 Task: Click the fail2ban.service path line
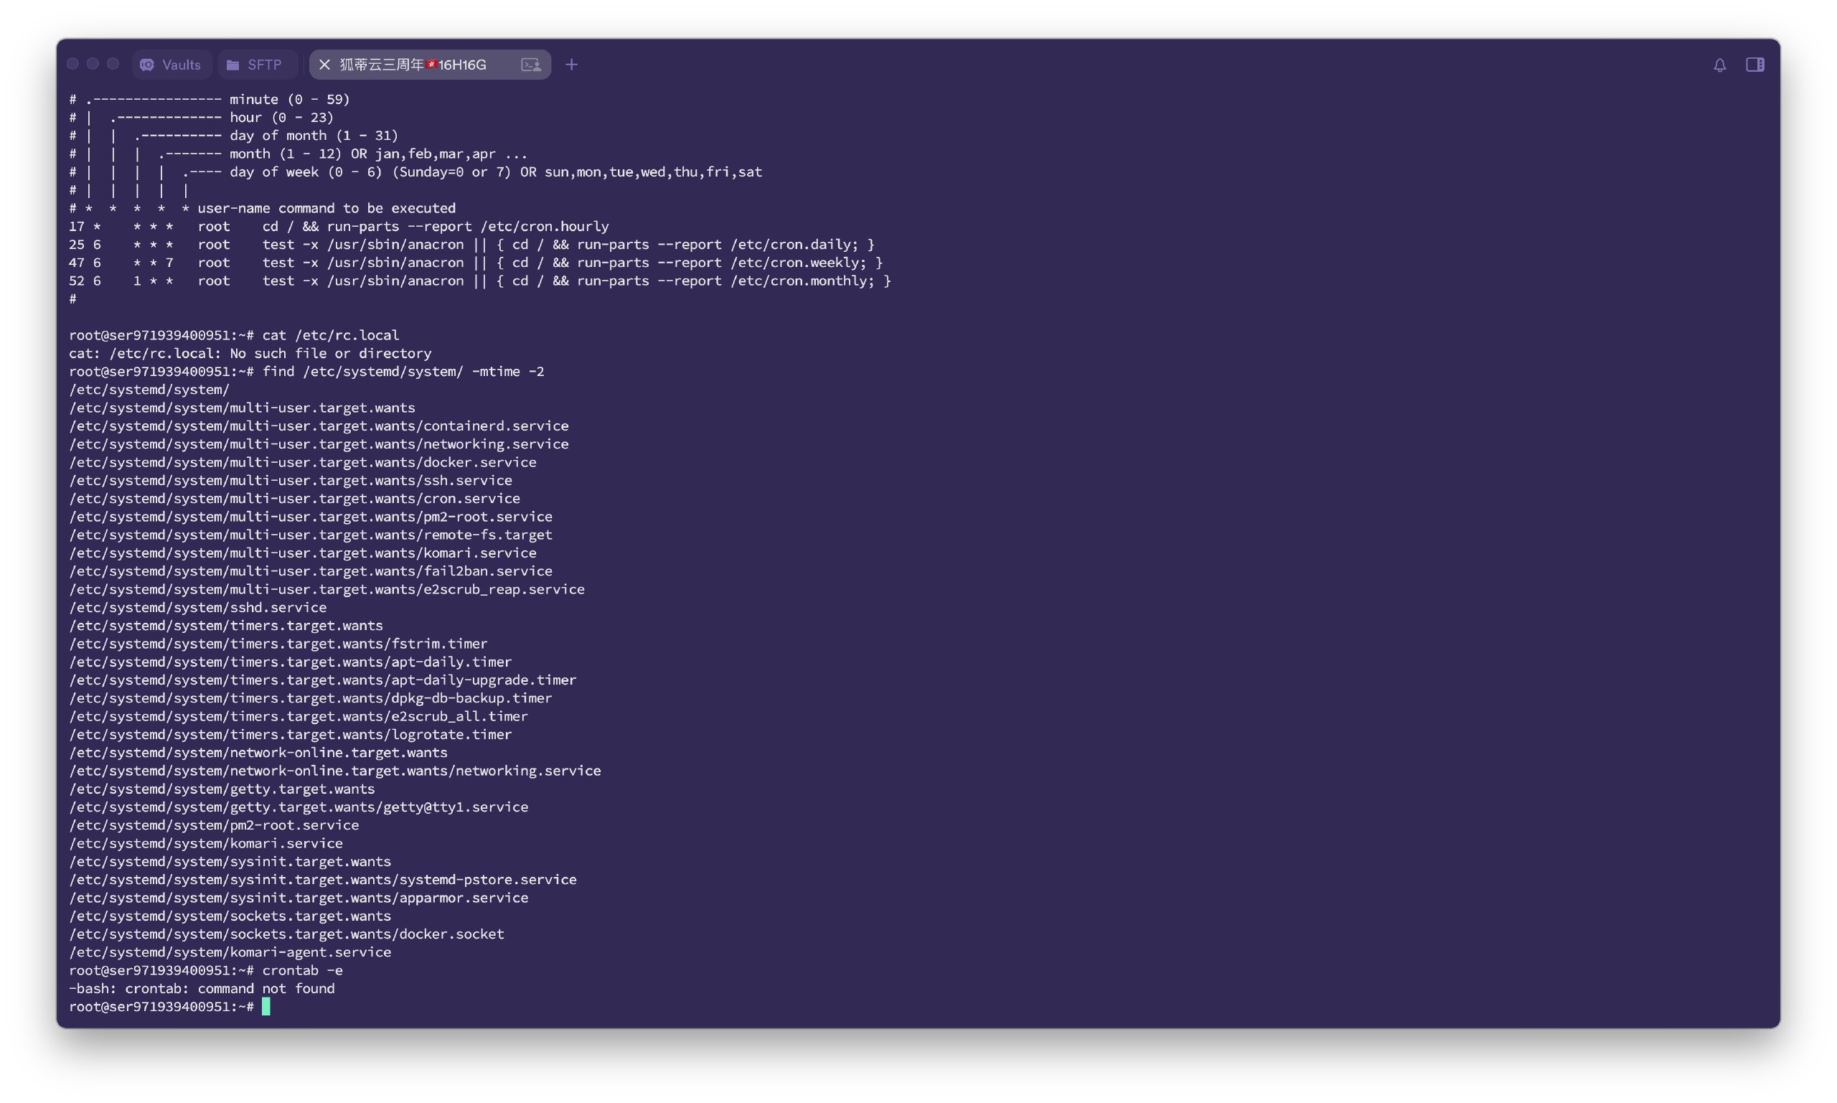click(310, 571)
